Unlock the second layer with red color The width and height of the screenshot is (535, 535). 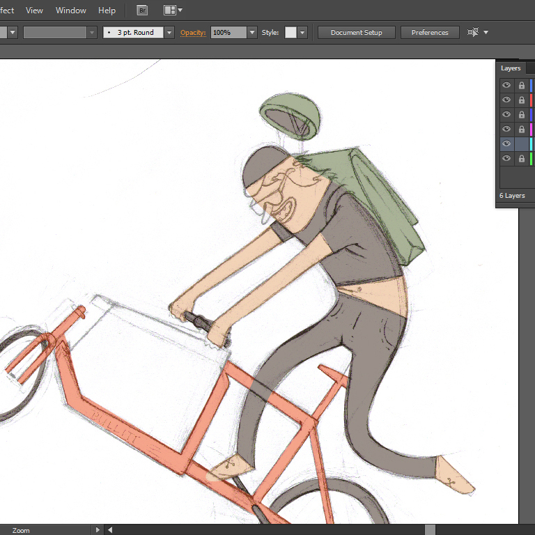coord(521,100)
